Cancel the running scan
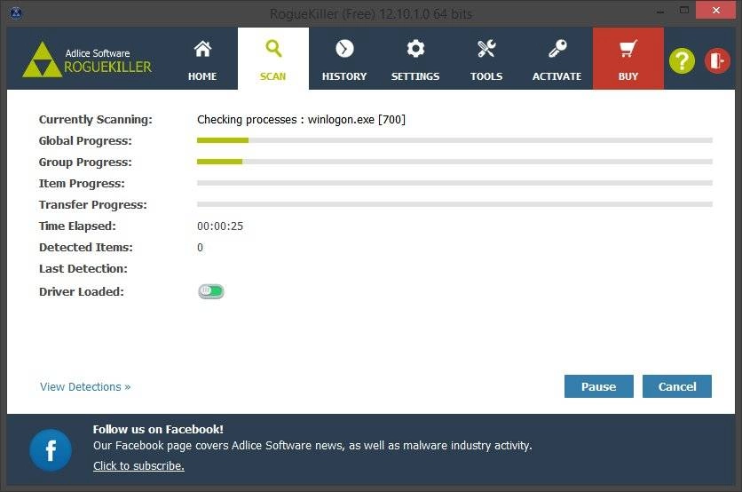The height and width of the screenshot is (492, 742). [x=676, y=386]
